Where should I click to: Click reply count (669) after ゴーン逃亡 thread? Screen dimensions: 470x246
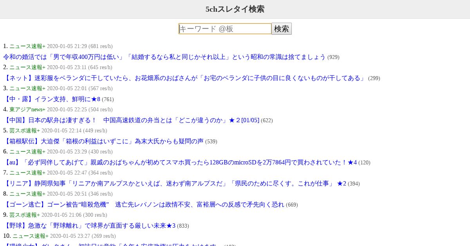292,205
